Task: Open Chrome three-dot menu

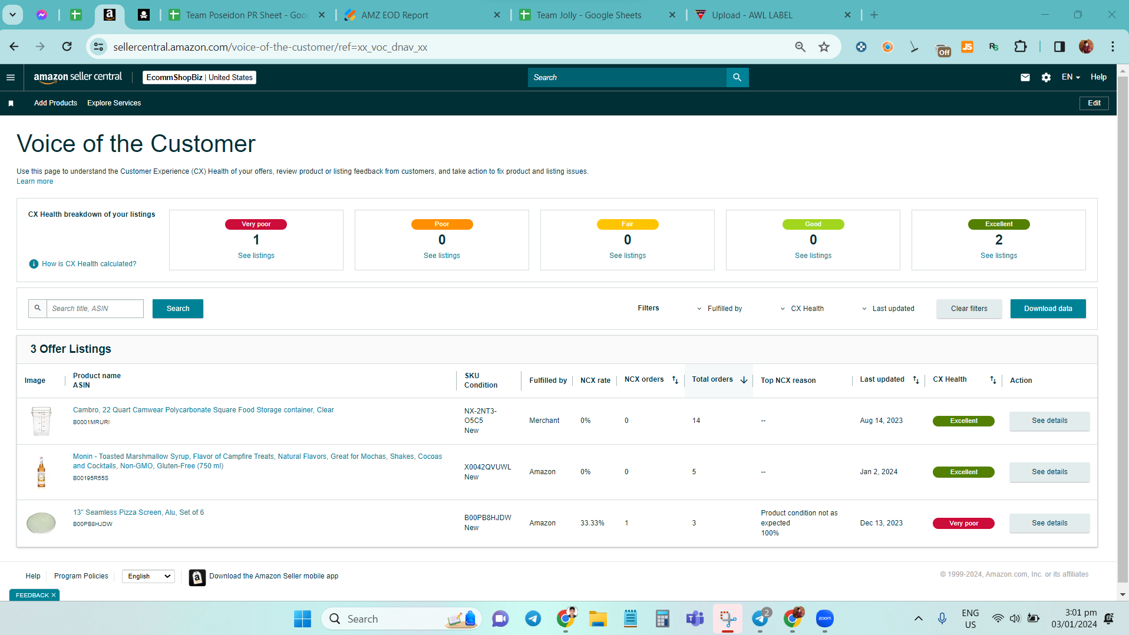Action: [x=1113, y=47]
